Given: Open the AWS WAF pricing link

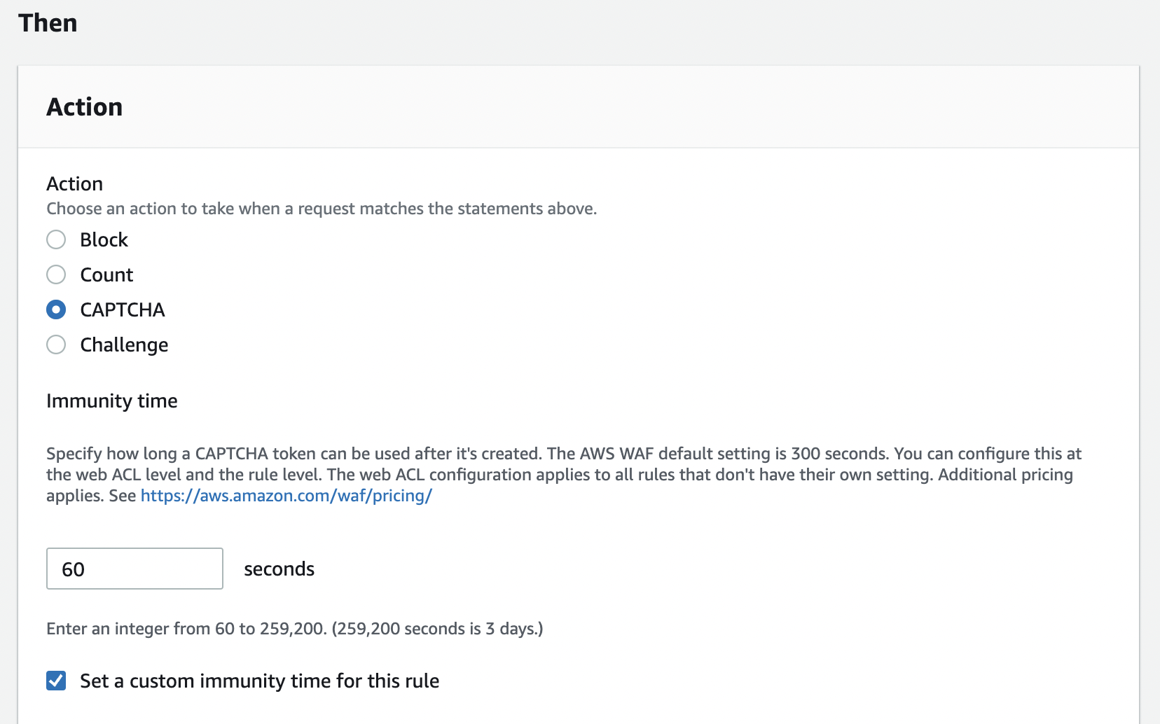Looking at the screenshot, I should 286,496.
